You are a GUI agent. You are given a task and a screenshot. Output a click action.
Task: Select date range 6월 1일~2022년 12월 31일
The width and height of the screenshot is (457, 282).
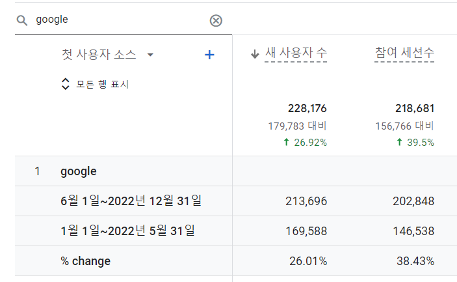point(131,201)
